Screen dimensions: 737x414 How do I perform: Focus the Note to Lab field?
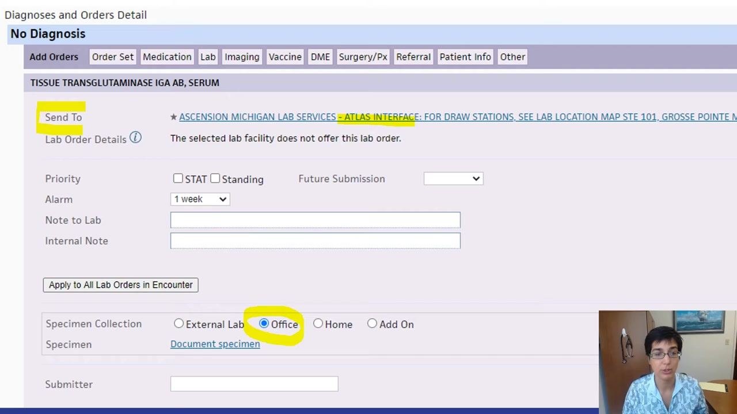315,220
